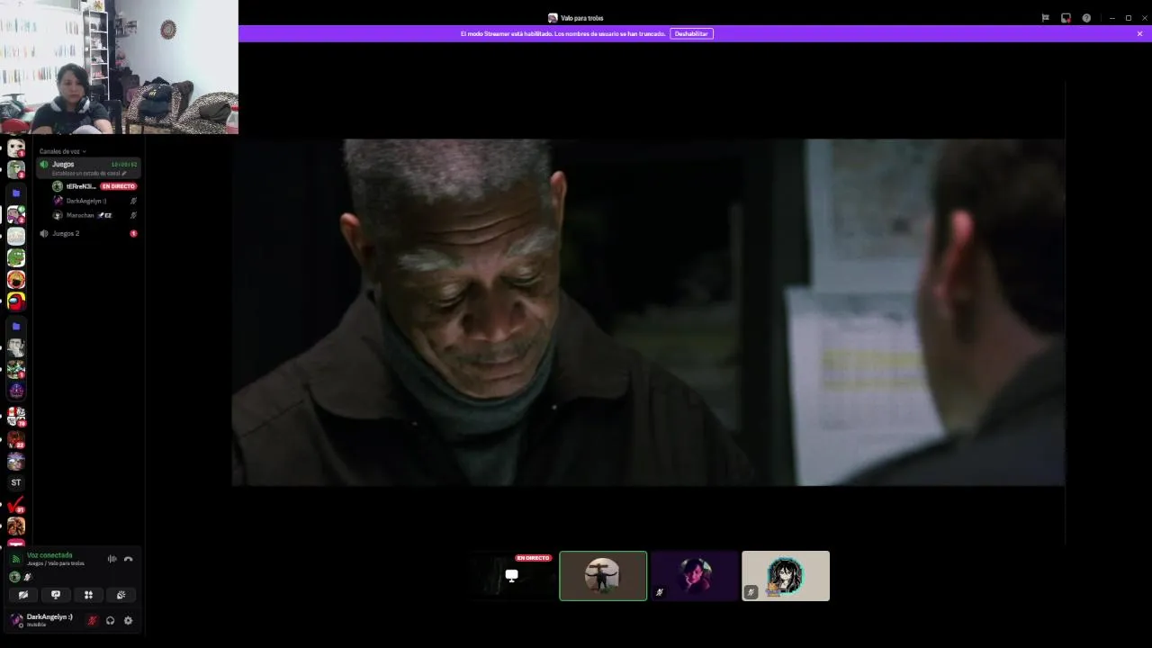Open the red Among Us crewmate server icon
The height and width of the screenshot is (648, 1152).
pos(16,301)
